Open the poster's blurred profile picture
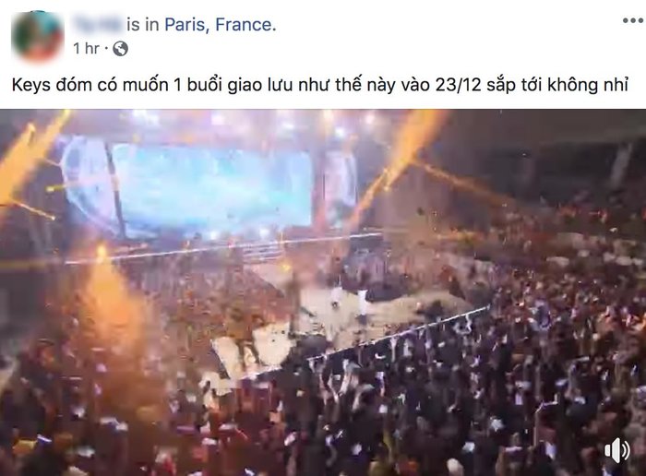This screenshot has height=476, width=646. coord(38,36)
